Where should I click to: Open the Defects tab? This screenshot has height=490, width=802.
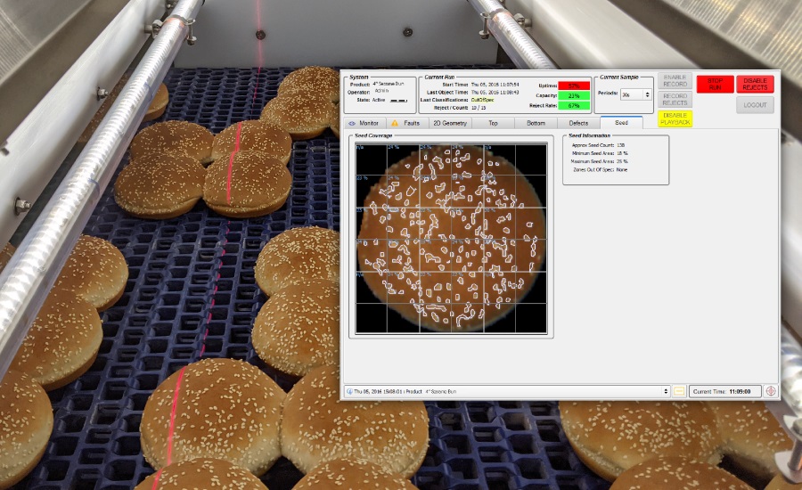coord(578,123)
